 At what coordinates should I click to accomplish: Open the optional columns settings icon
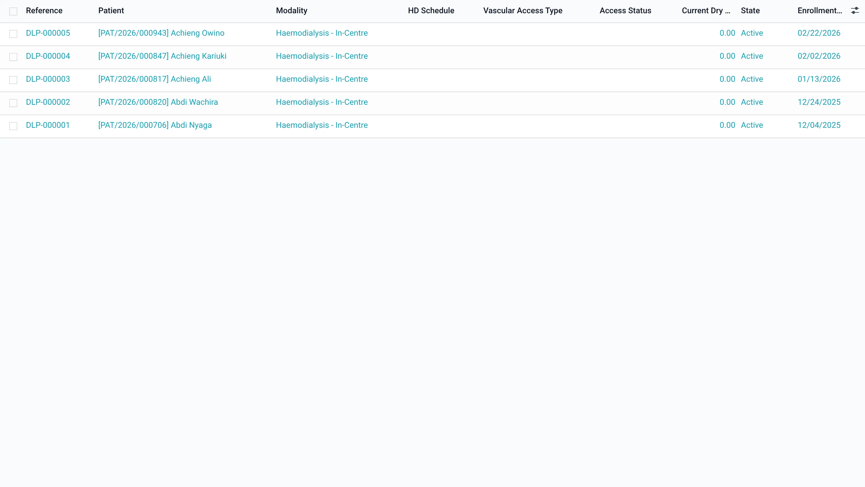(x=855, y=11)
